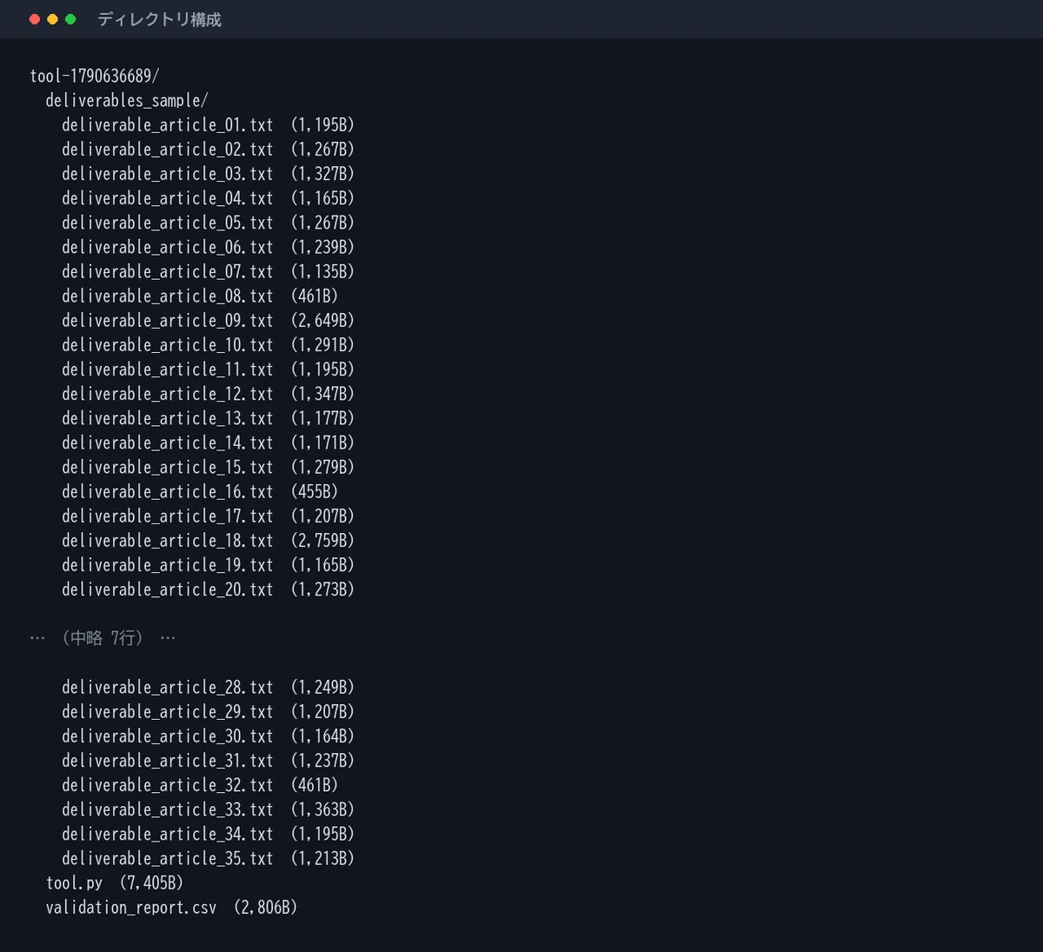
Task: Click the green maximize window dot
Action: click(x=70, y=19)
